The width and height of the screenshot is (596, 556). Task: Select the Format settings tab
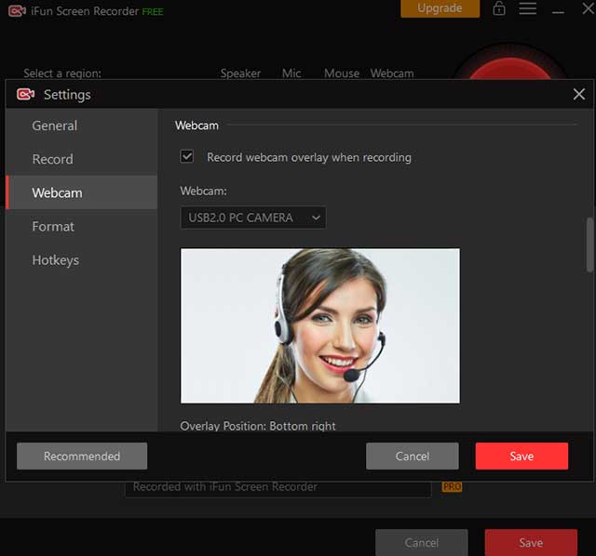(53, 226)
